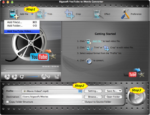Image resolution: width=150 pixels, height=115 pixels.
Task: Click the Setting... button
Action: coord(93,91)
